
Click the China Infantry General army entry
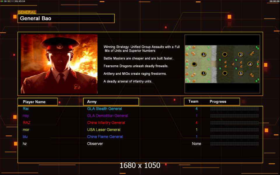tap(106, 123)
